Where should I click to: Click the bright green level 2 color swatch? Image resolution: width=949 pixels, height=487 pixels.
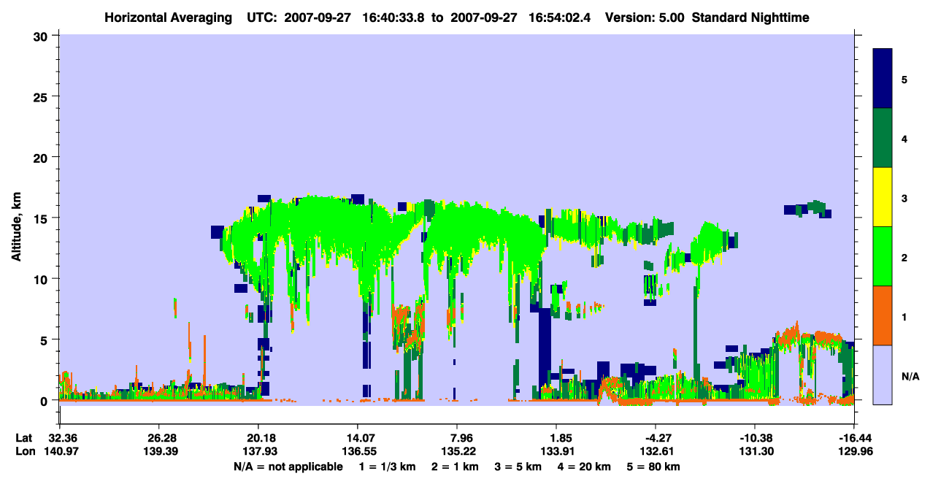883,256
